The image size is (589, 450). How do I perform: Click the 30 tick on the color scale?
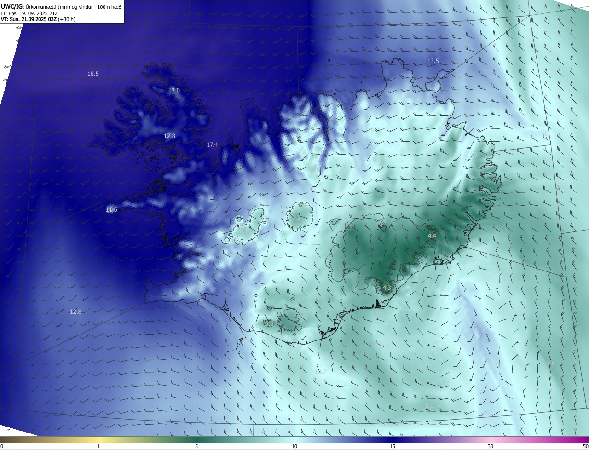pos(491,446)
